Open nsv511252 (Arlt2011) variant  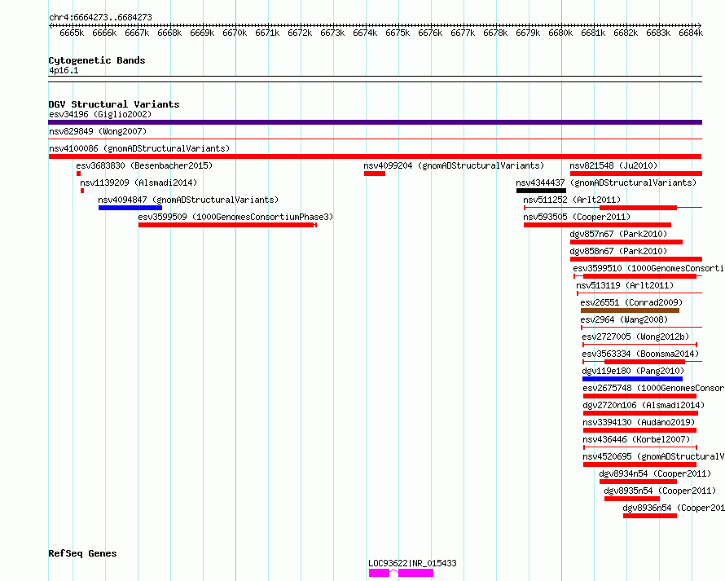pyautogui.click(x=572, y=200)
